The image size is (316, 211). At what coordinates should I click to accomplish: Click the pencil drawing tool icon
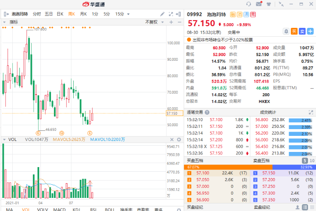[163, 14]
